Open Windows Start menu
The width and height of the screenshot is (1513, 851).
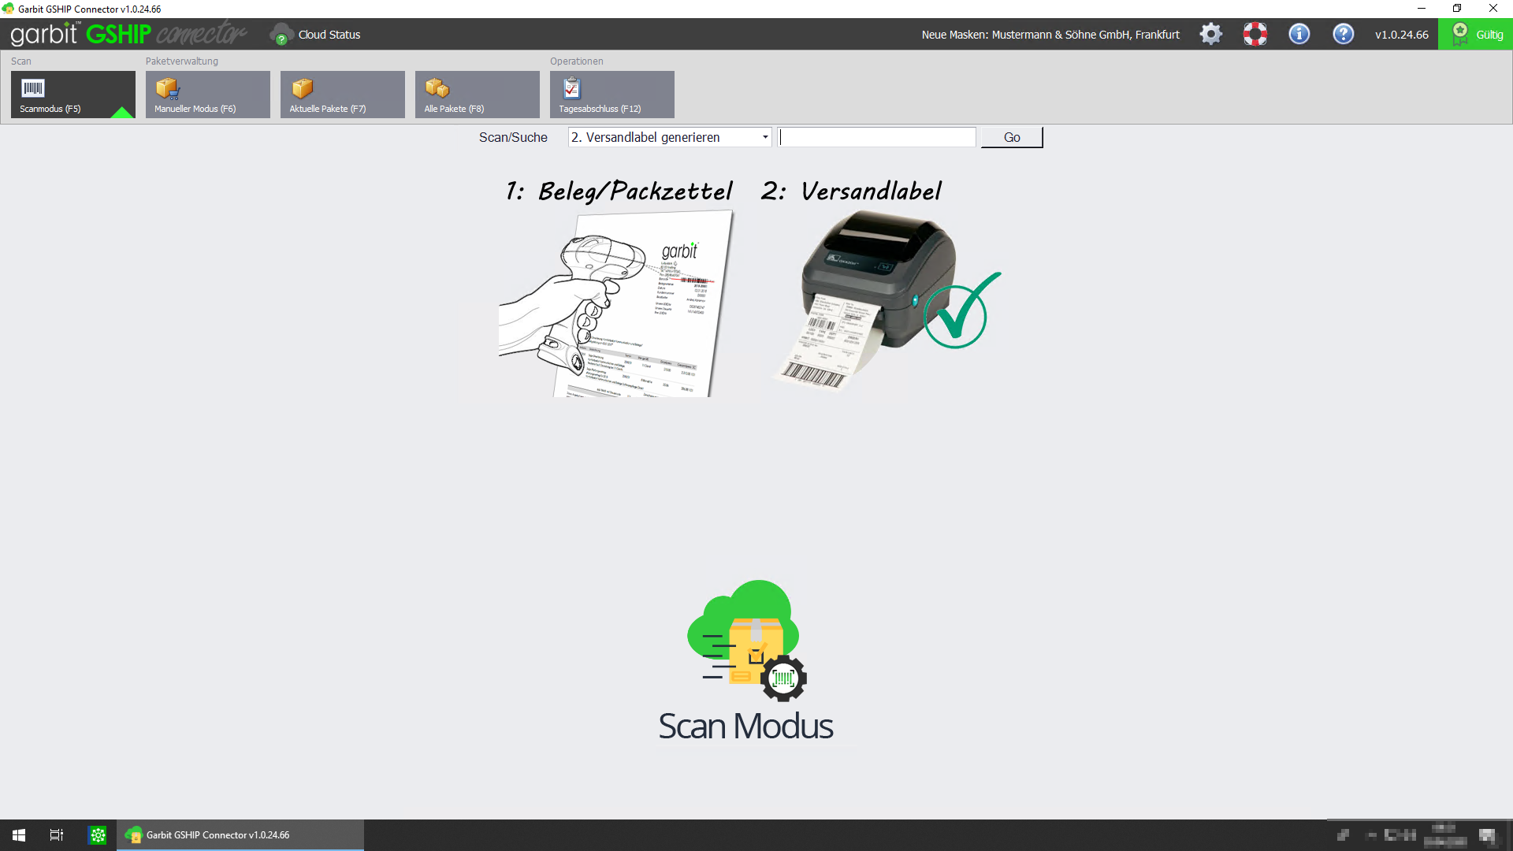tap(19, 835)
